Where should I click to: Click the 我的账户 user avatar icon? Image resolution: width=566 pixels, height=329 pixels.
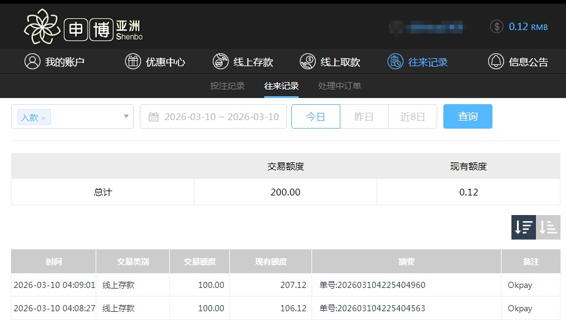(32, 61)
